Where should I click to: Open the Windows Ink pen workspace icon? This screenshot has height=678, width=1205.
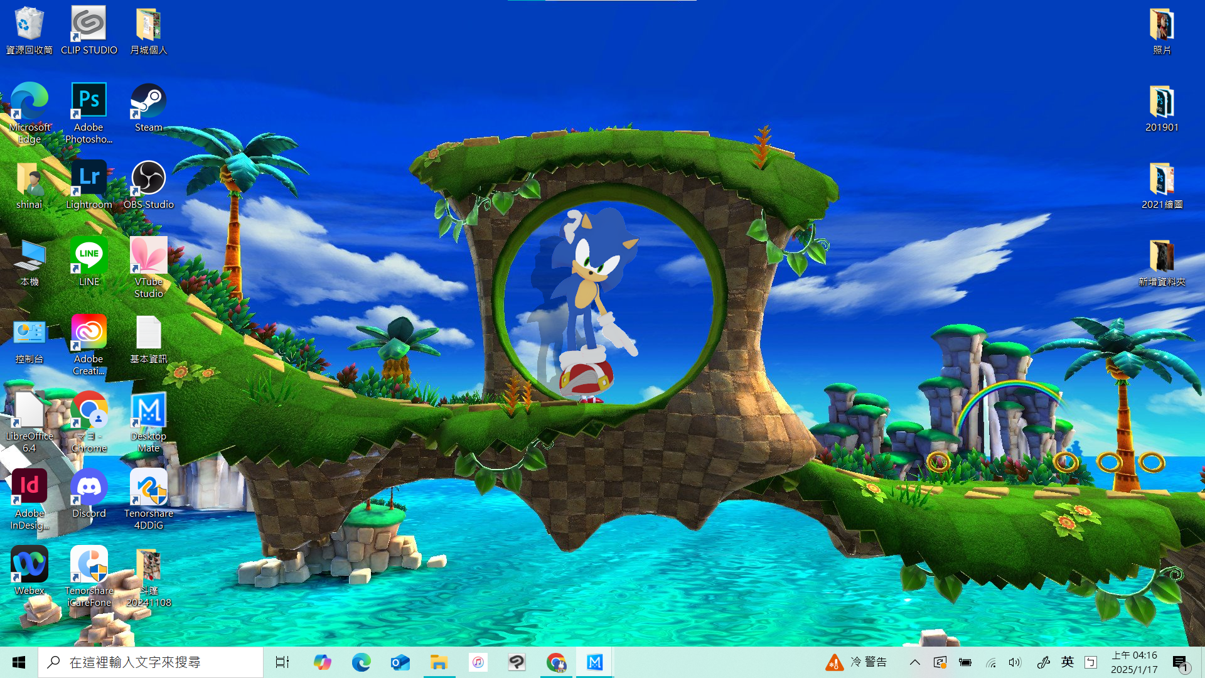coord(1043,662)
